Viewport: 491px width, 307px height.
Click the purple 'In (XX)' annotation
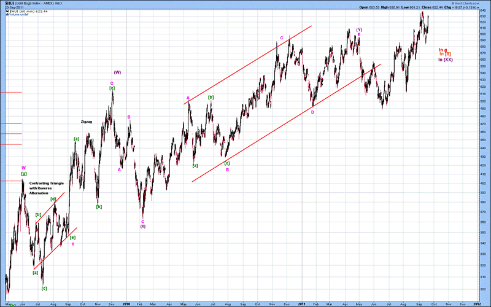click(446, 60)
